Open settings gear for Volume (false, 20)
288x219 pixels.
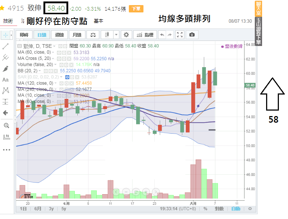66,65
